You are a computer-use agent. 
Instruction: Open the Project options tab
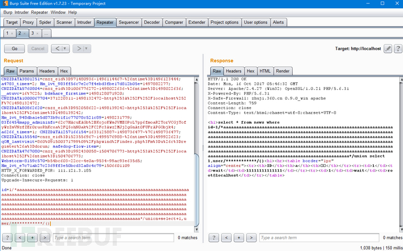225,22
